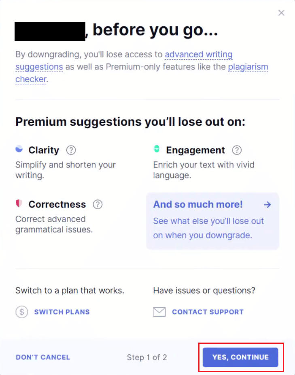Click the dollar sign icon beside SWITCH PLANS
Image resolution: width=295 pixels, height=375 pixels.
[x=21, y=312]
